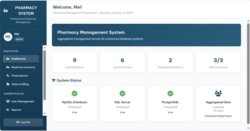Click the SQL Server label
The height and width of the screenshot is (131, 250).
122,102
